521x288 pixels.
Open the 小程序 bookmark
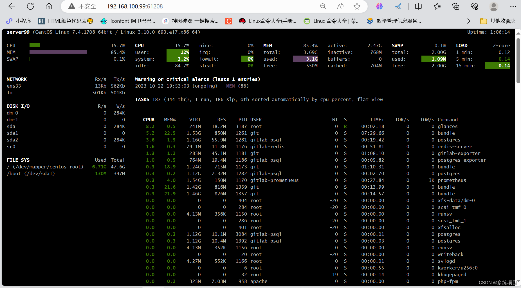click(x=19, y=21)
